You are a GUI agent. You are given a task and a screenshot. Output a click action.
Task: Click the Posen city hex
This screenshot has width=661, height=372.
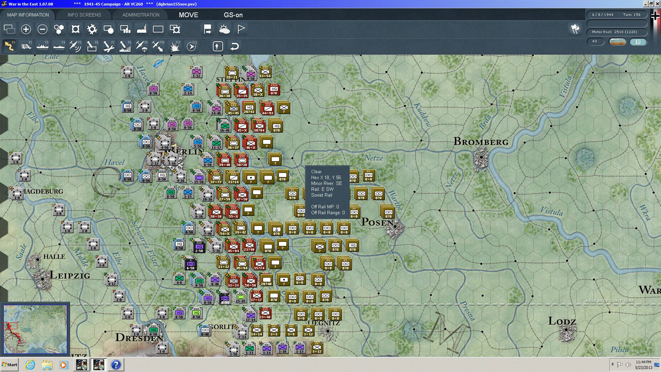pyautogui.click(x=395, y=227)
